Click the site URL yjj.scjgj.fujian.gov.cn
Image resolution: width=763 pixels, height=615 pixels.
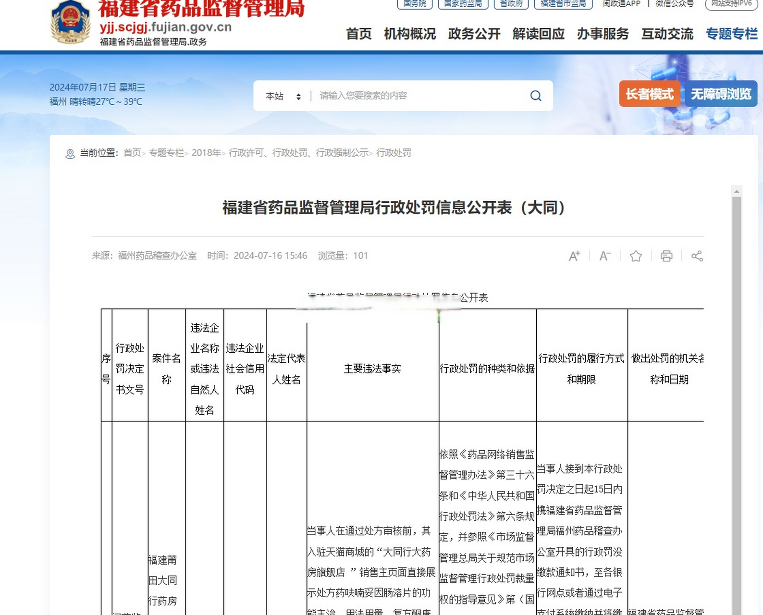165,27
